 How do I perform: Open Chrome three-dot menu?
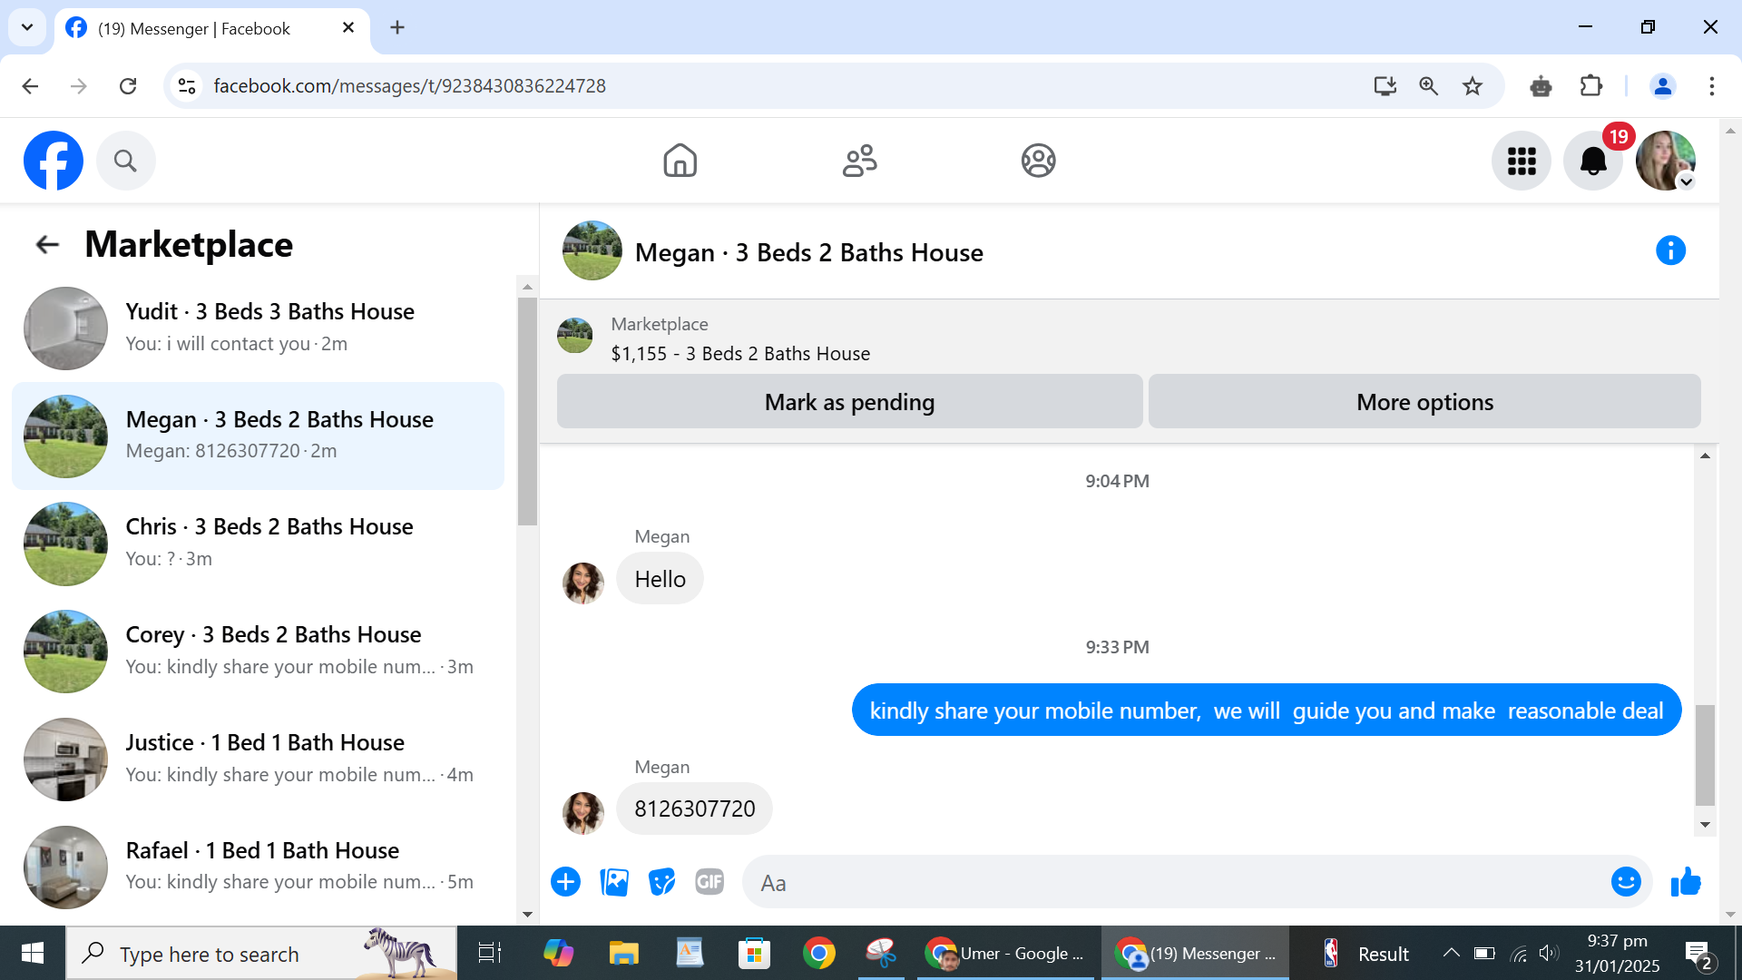click(1711, 86)
